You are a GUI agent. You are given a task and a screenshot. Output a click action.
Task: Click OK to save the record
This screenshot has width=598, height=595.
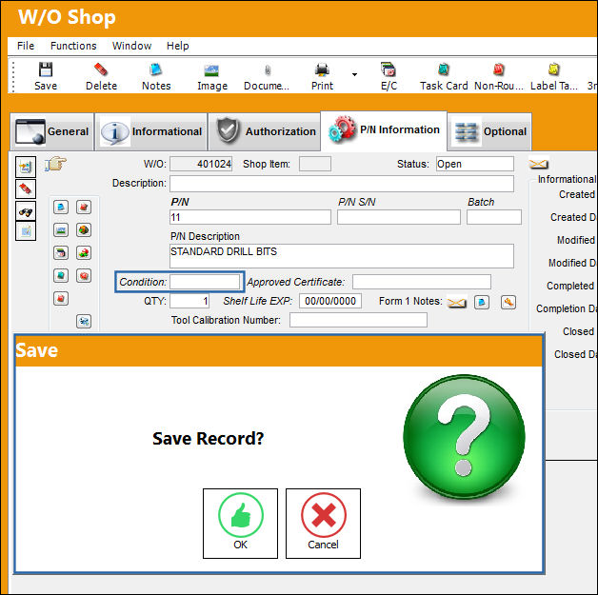(x=240, y=524)
